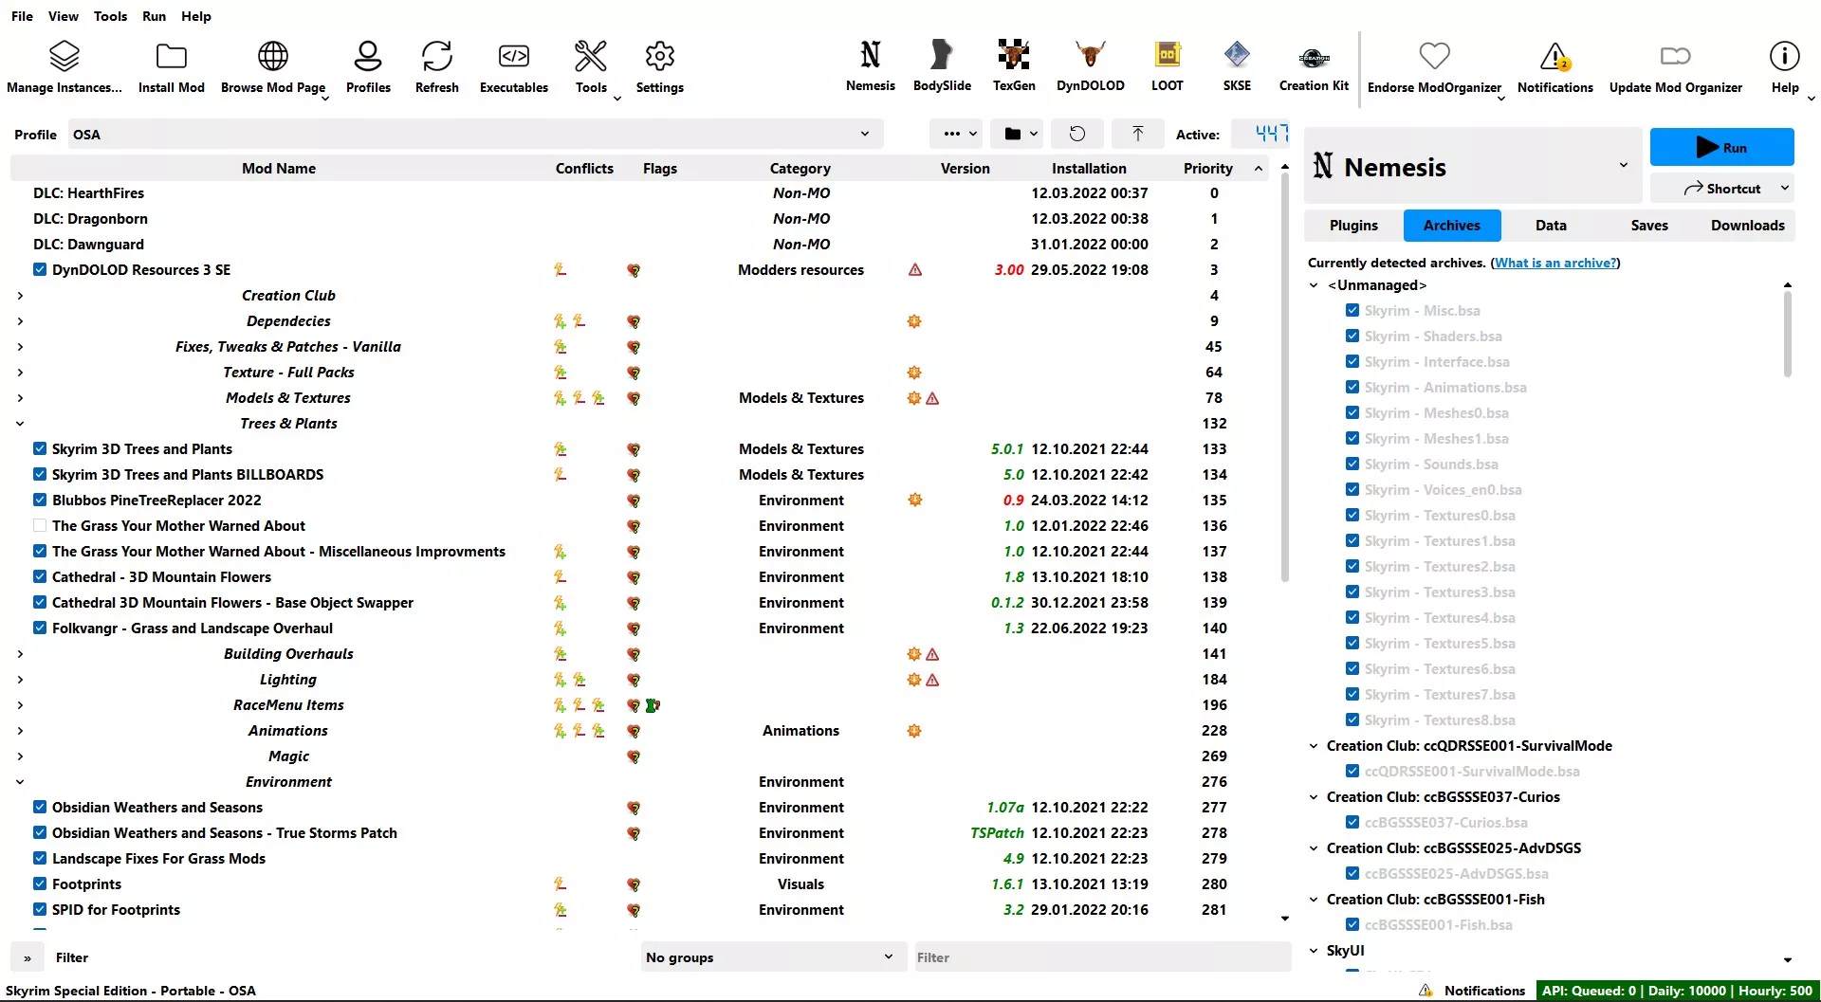
Task: Select the DLC: Dragonborn row
Action: (640, 218)
